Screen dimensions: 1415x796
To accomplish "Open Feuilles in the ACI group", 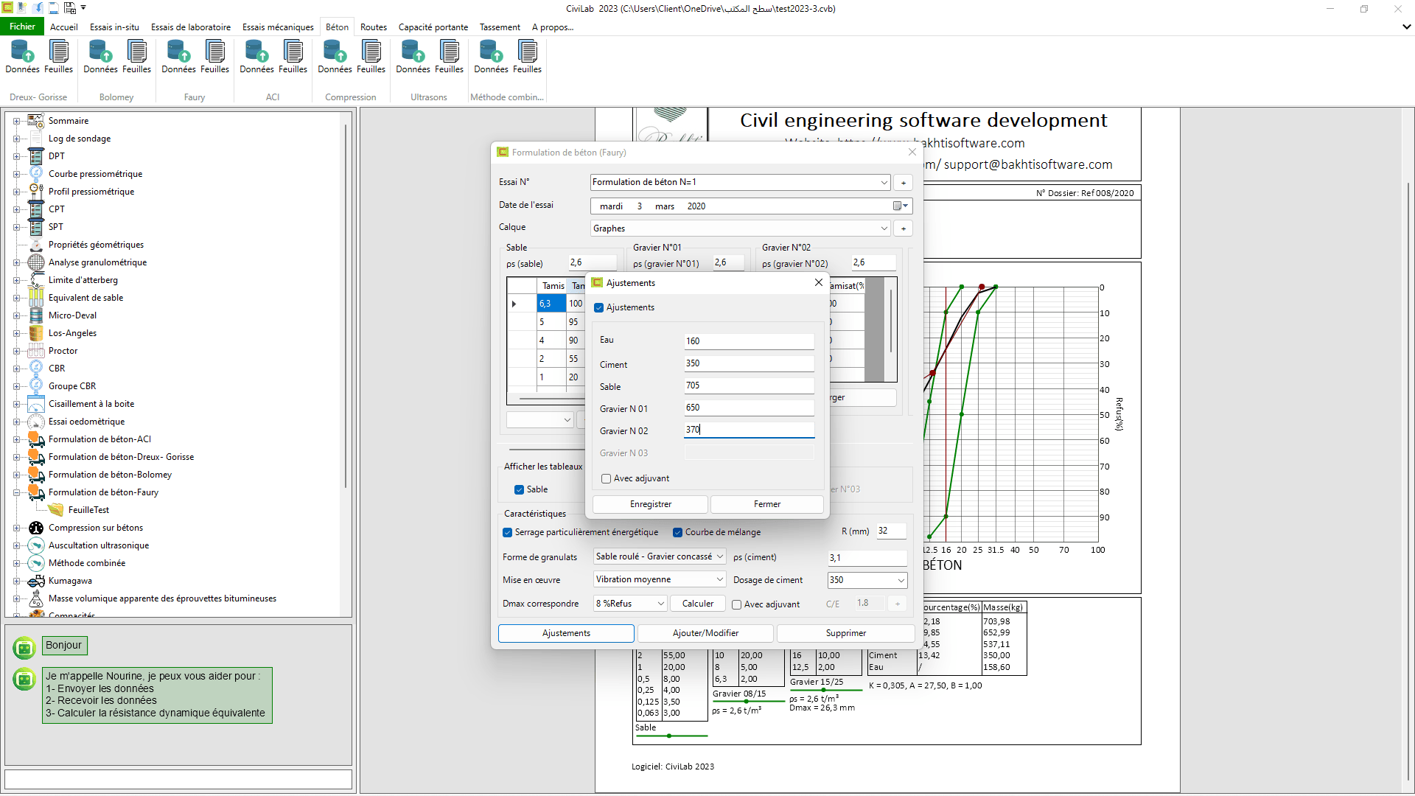I will click(293, 57).
